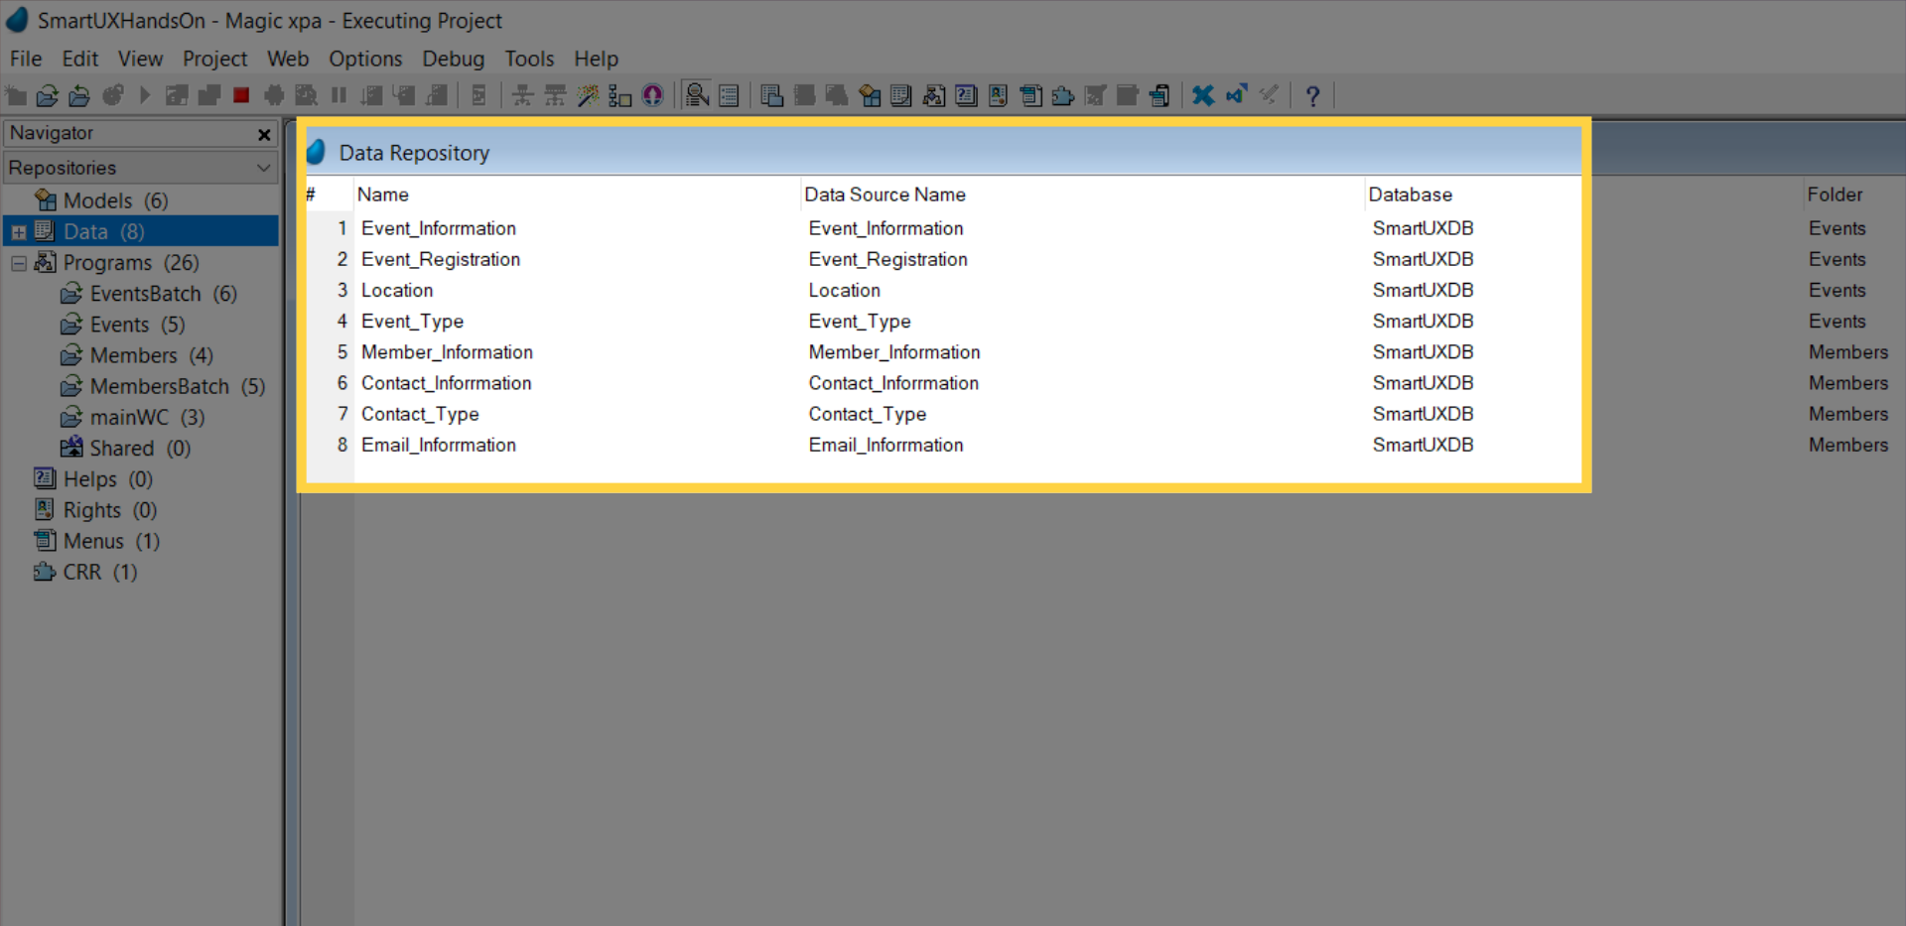Click the Data Source Name column header
Image resolution: width=1906 pixels, height=926 pixels.
click(885, 195)
